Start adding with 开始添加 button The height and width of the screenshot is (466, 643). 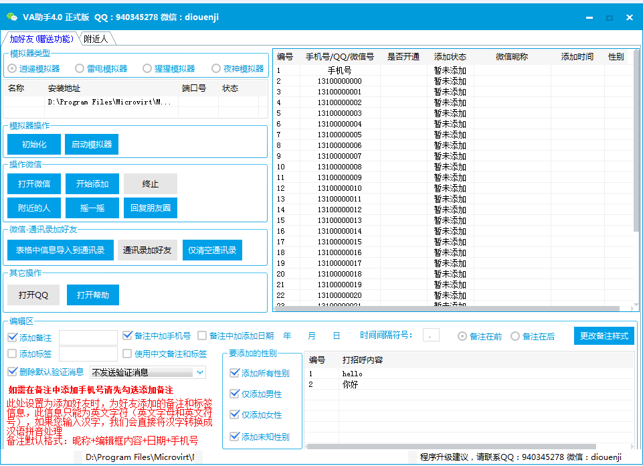(92, 183)
